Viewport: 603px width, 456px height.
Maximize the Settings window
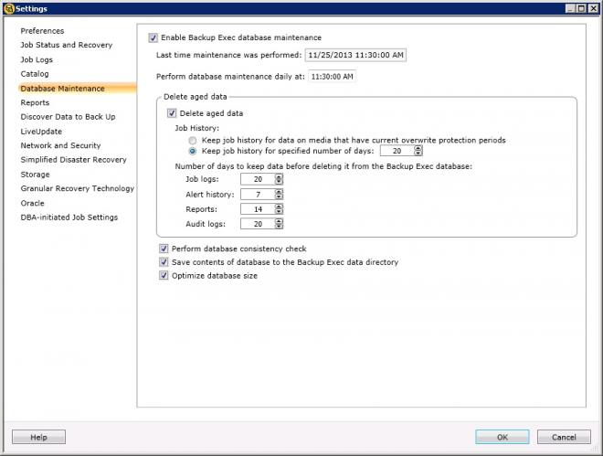[582, 8]
